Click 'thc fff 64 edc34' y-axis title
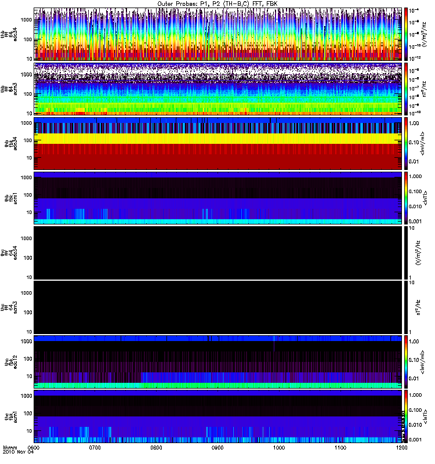The height and width of the screenshot is (464, 435). pos(9,253)
